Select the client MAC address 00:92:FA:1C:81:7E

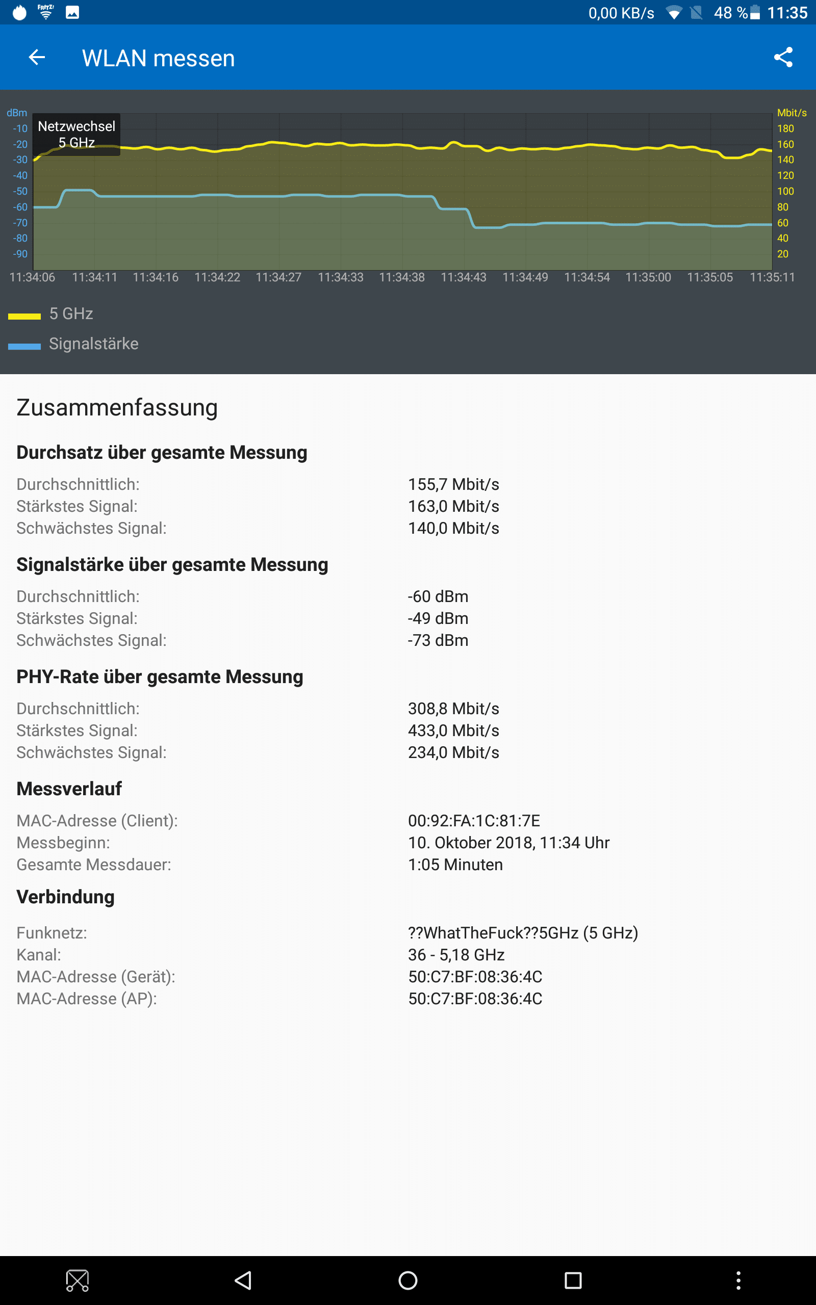(474, 821)
